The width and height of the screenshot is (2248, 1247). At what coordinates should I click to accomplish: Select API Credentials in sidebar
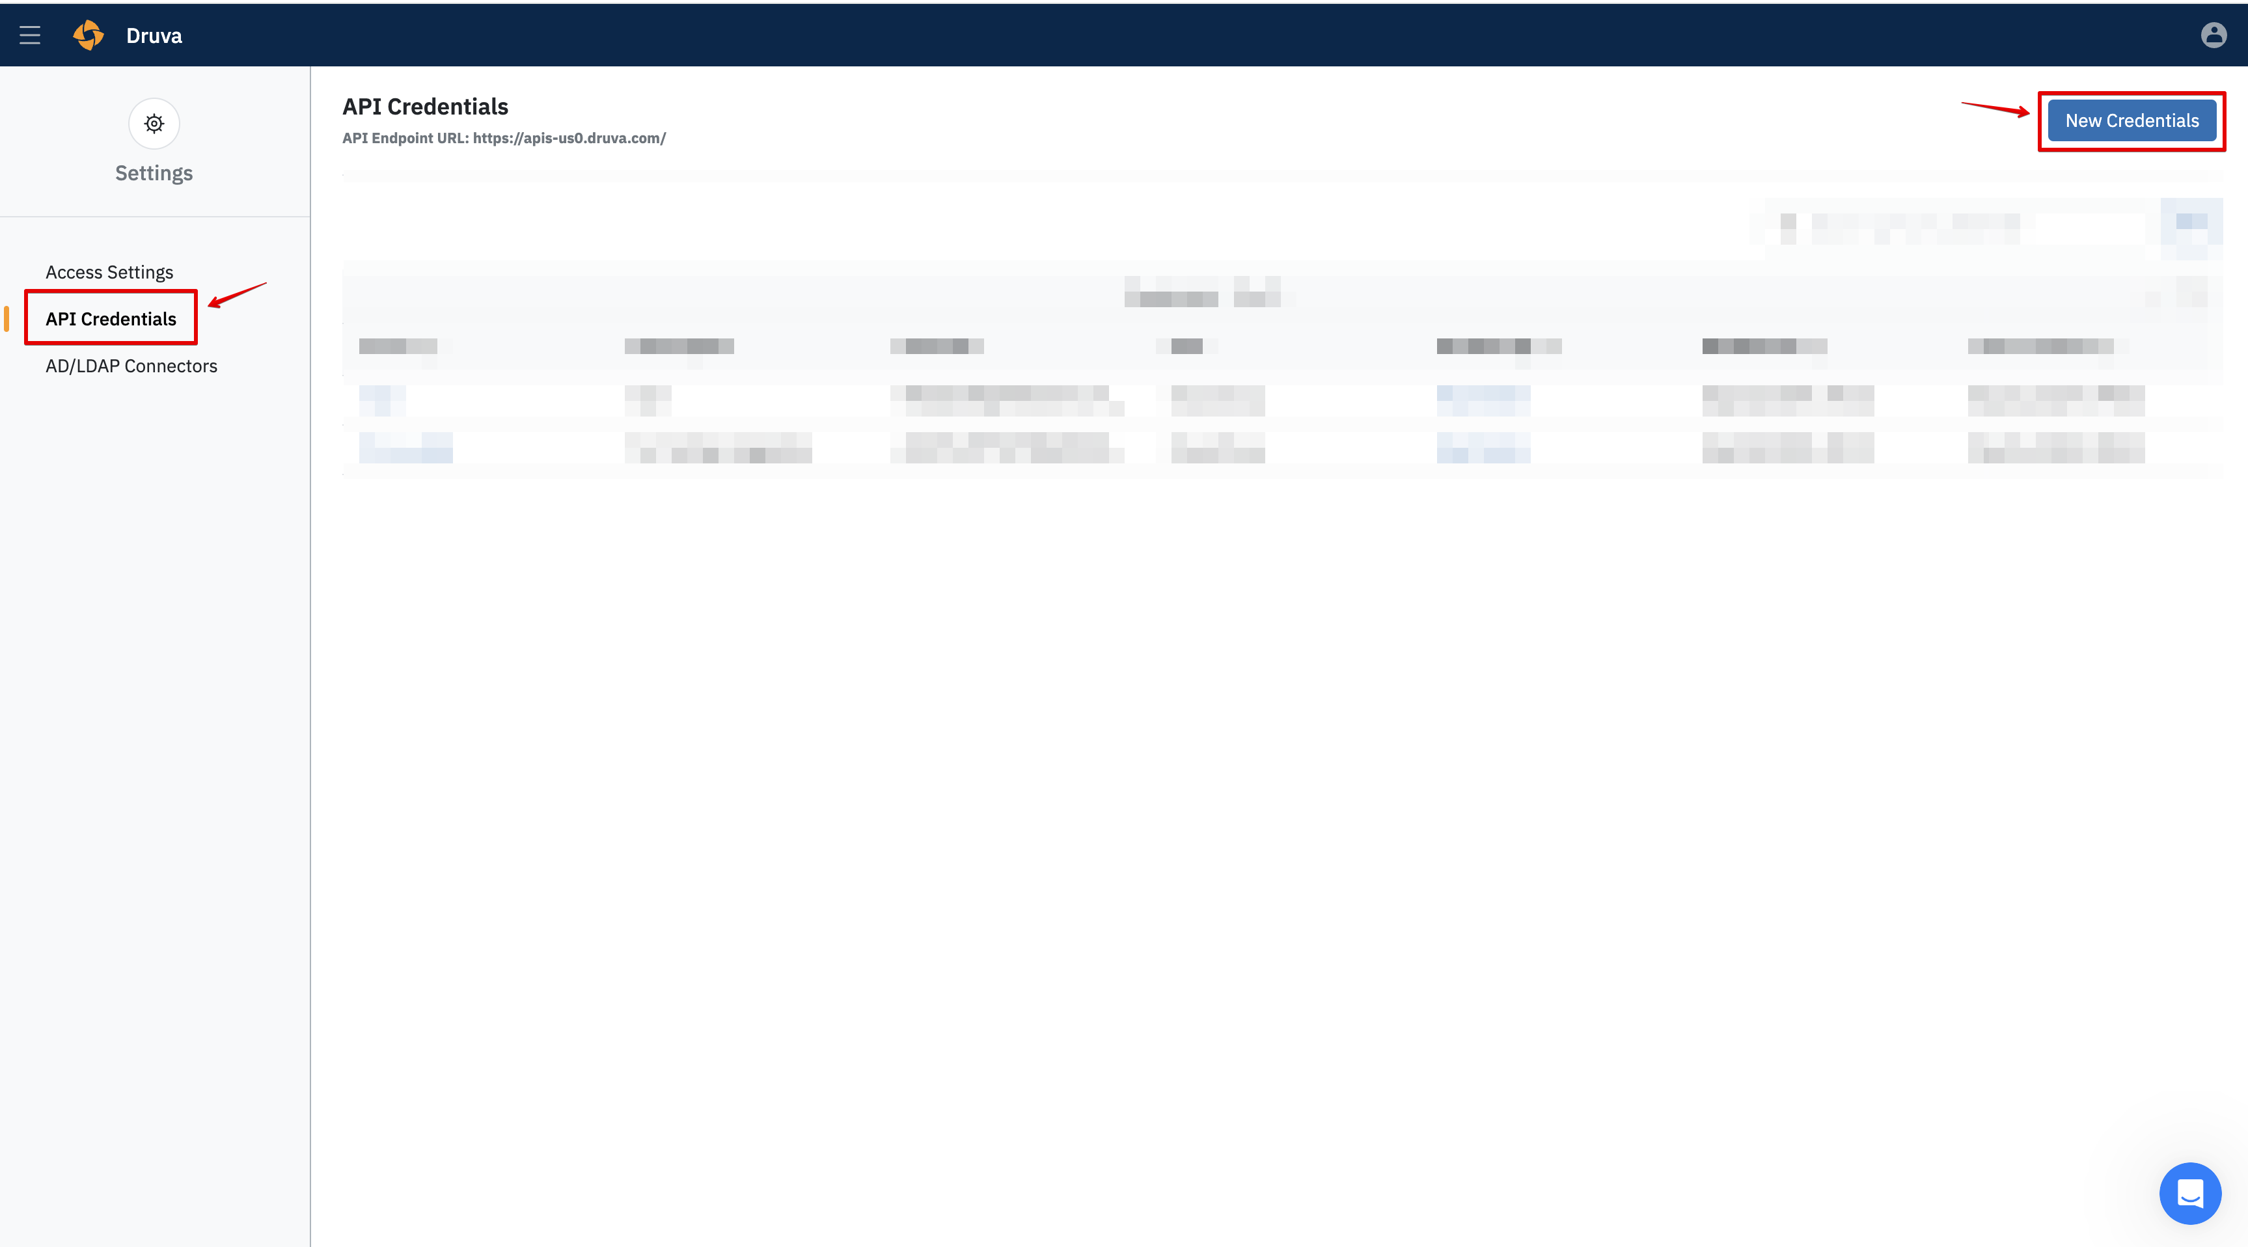[x=111, y=318]
